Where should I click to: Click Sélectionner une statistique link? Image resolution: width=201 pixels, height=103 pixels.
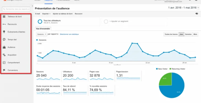coord(69,34)
